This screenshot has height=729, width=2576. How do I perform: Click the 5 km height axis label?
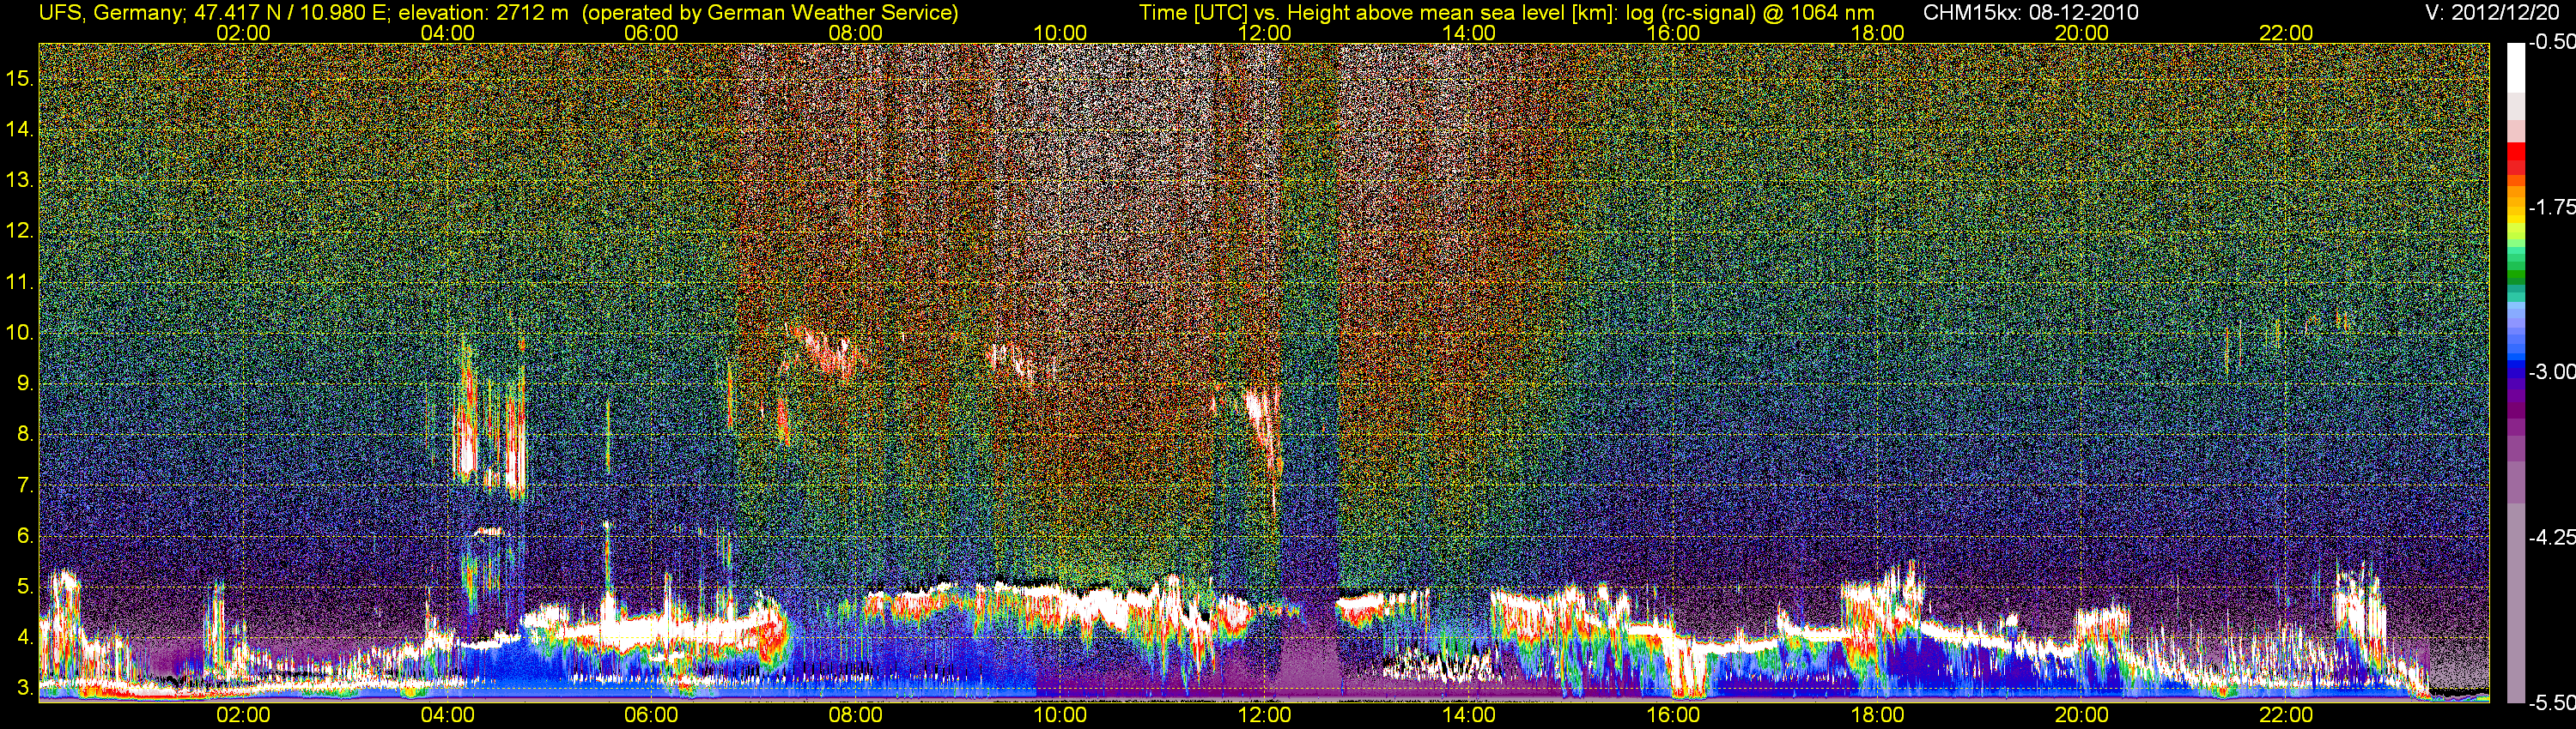tap(25, 587)
